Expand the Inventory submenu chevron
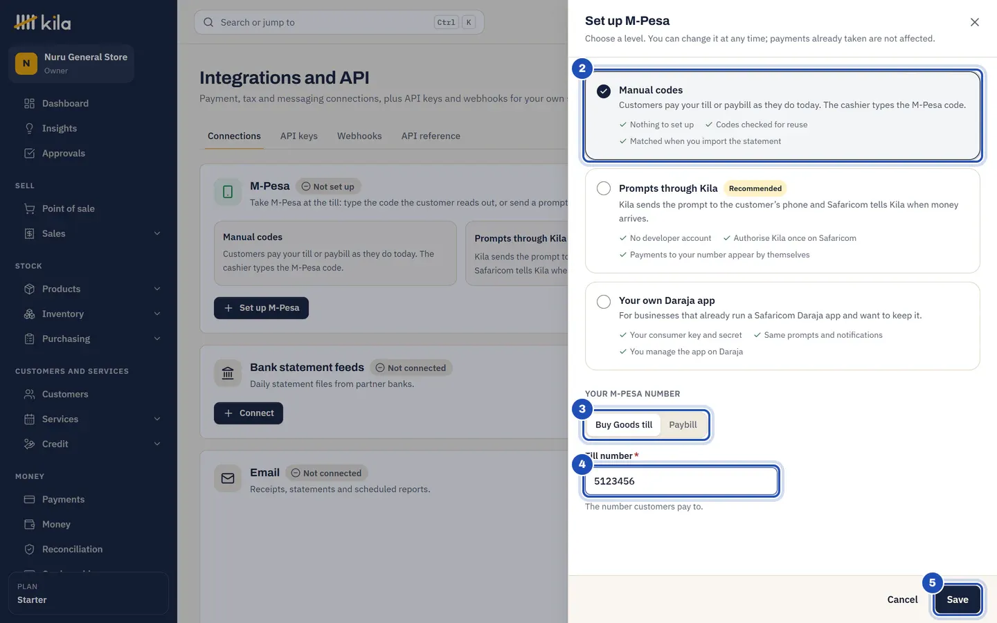 tap(157, 314)
